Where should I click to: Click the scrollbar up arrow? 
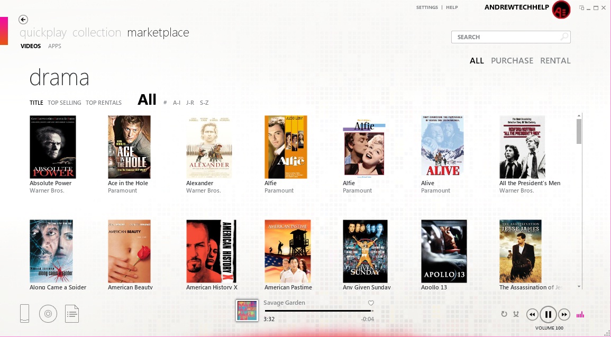point(579,116)
